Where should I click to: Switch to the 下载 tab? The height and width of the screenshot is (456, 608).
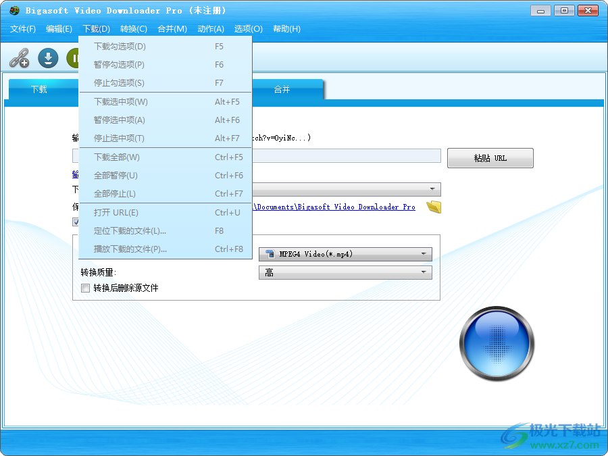pyautogui.click(x=43, y=90)
